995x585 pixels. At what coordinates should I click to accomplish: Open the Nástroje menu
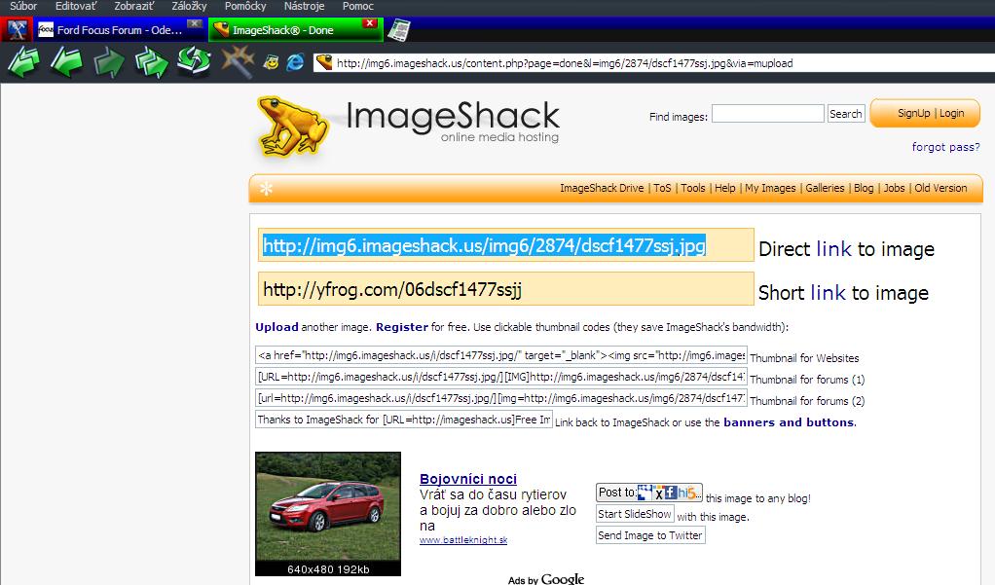pyautogui.click(x=305, y=7)
